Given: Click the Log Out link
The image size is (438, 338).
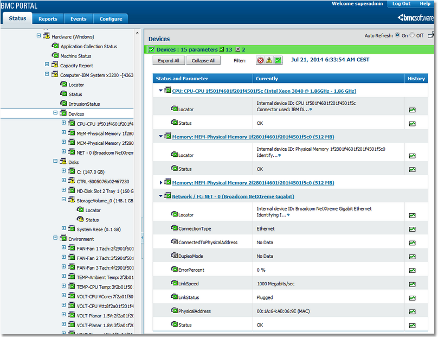Looking at the screenshot, I should coord(401,4).
